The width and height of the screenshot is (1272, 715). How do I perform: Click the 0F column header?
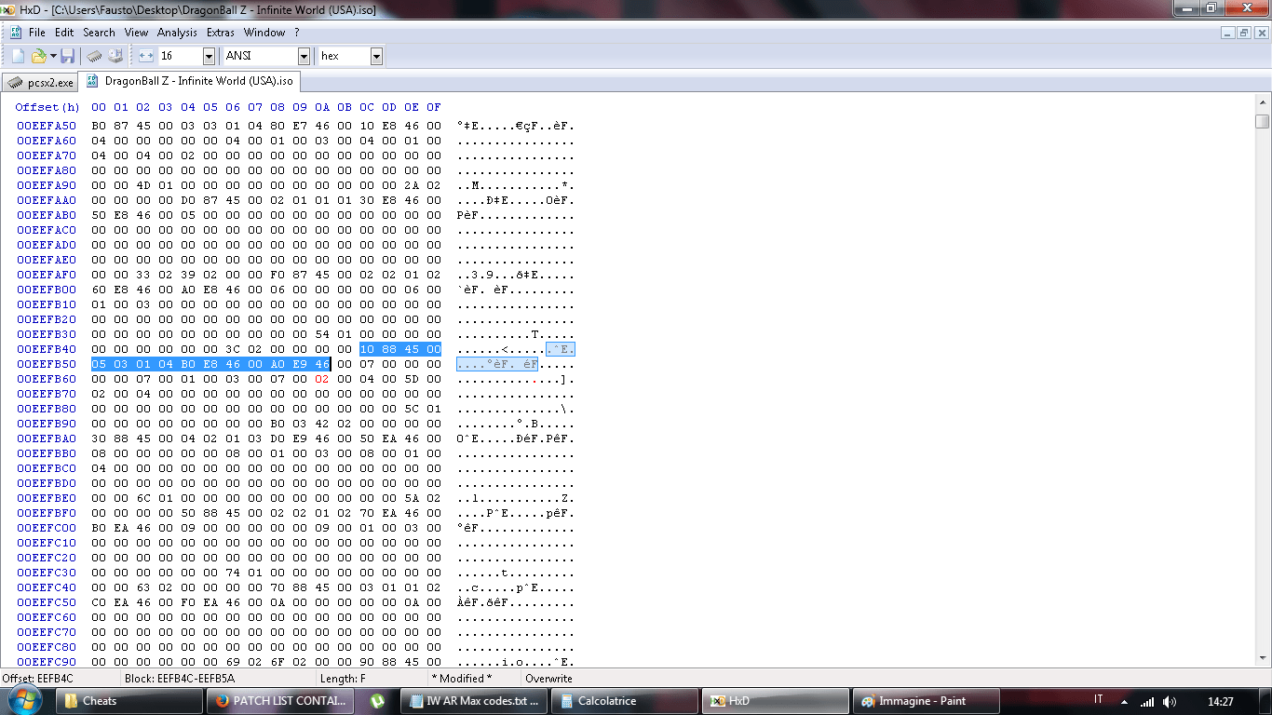point(433,107)
